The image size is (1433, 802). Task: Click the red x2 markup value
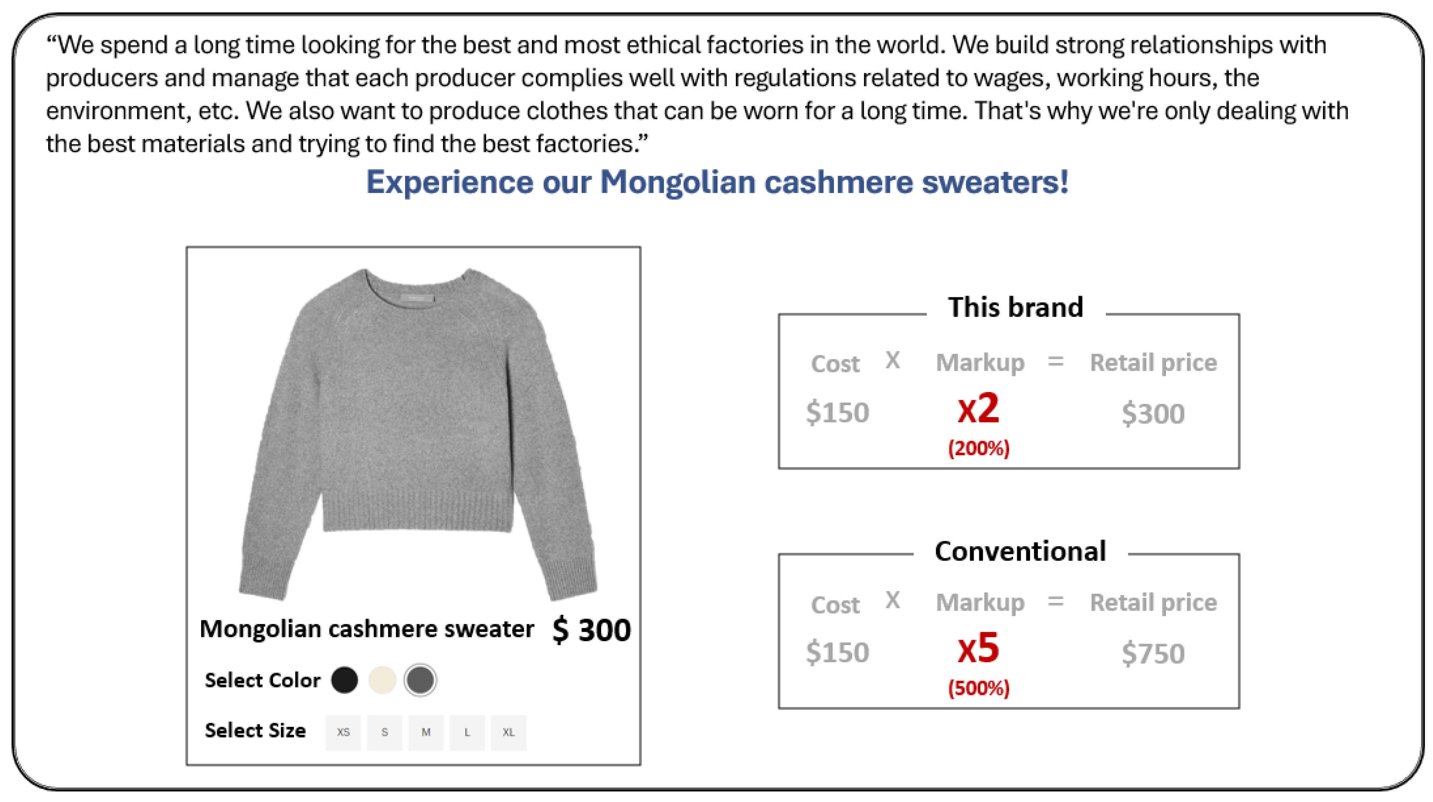click(978, 408)
